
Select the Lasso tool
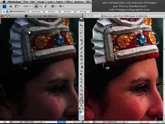tap(81, 33)
